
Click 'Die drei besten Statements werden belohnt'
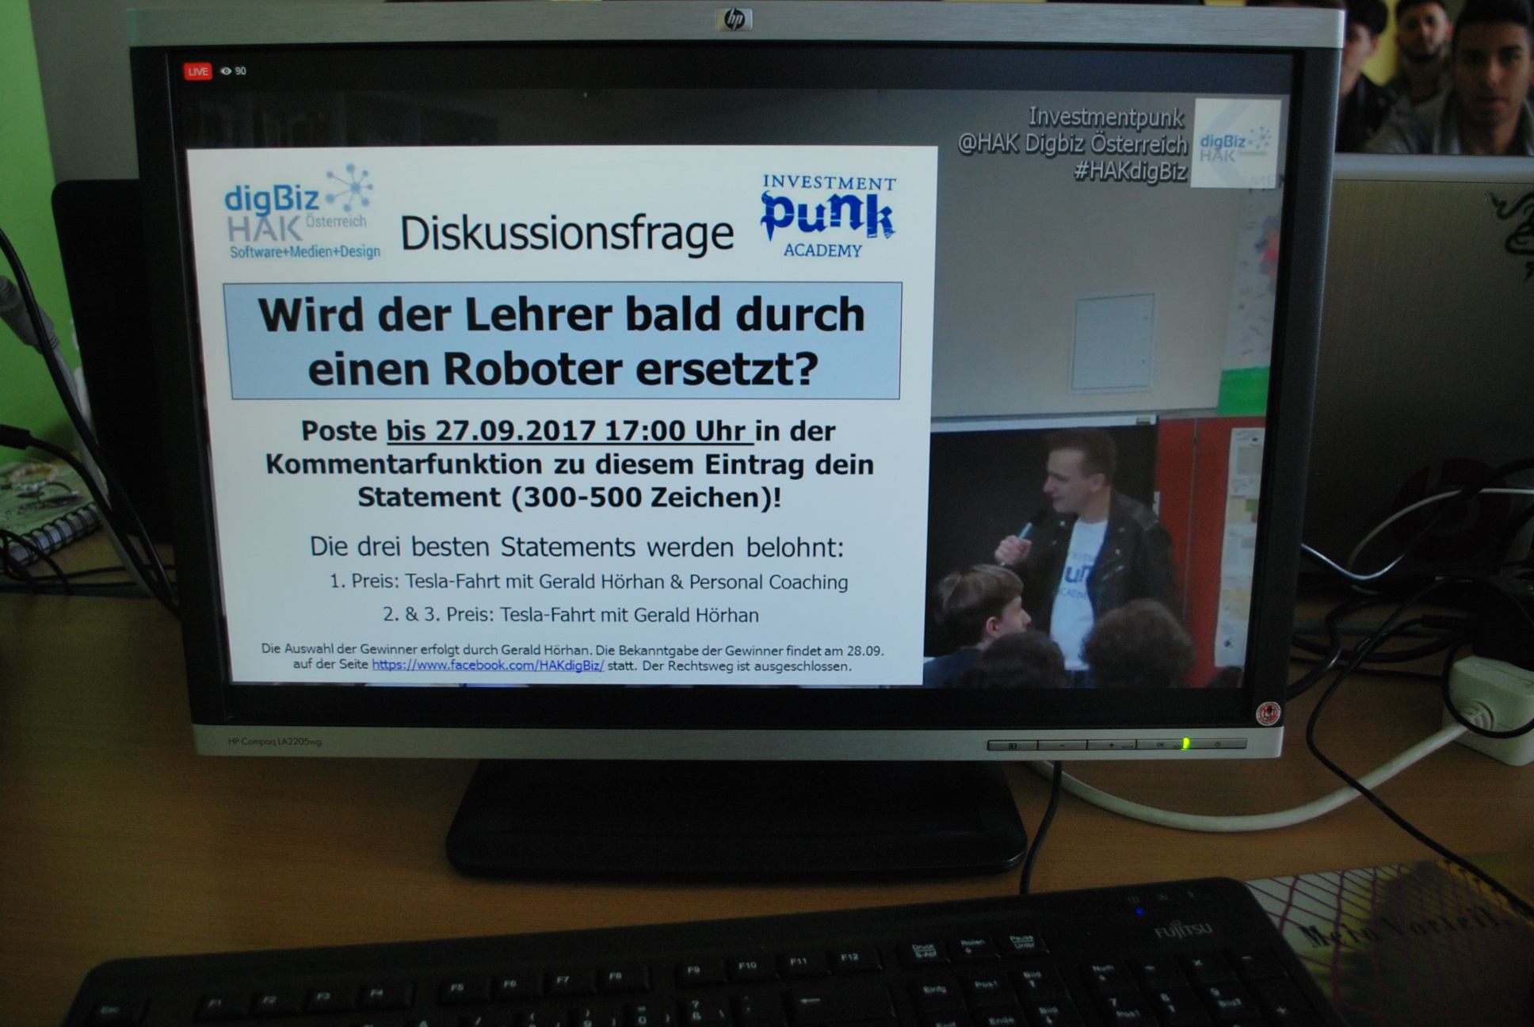pos(576,547)
